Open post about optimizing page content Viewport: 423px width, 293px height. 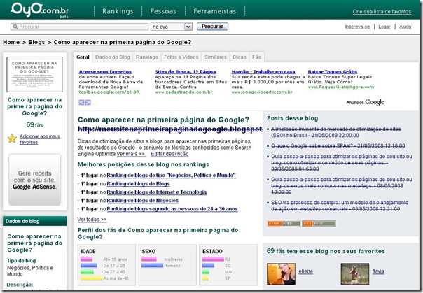(342, 163)
